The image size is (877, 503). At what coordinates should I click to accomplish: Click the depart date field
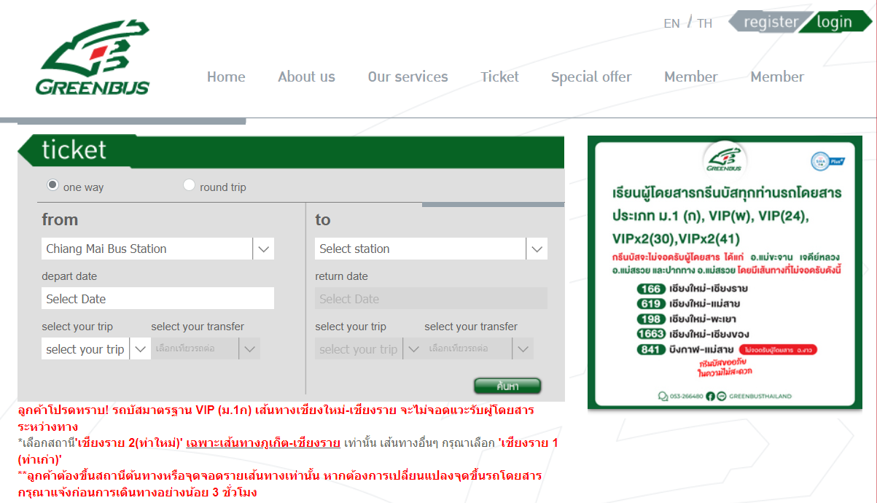[x=157, y=299]
